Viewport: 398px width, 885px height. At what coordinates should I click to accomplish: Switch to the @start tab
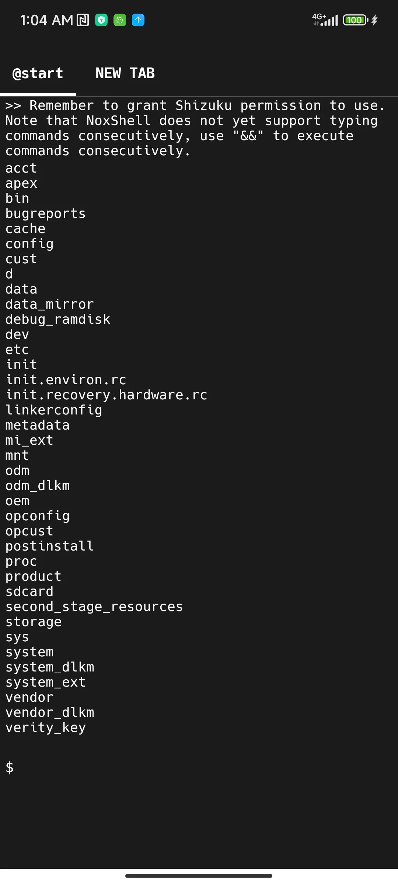(x=38, y=73)
